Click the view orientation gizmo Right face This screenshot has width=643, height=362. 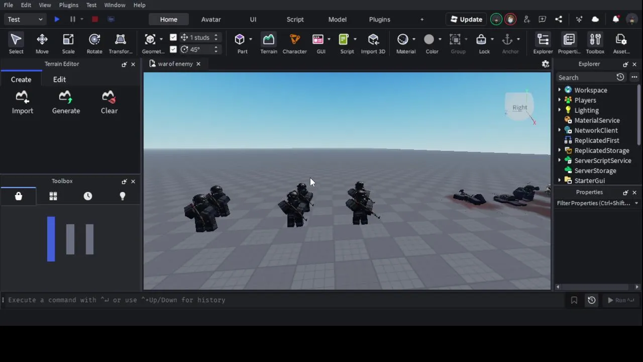pyautogui.click(x=520, y=107)
